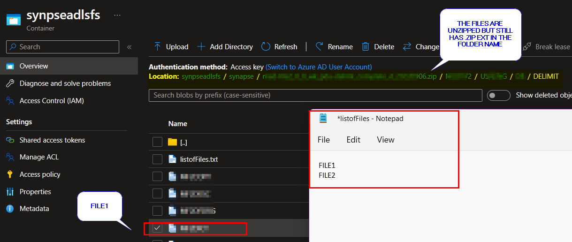The width and height of the screenshot is (572, 242).
Task: Click the Rename curved arrow icon
Action: pyautogui.click(x=319, y=46)
